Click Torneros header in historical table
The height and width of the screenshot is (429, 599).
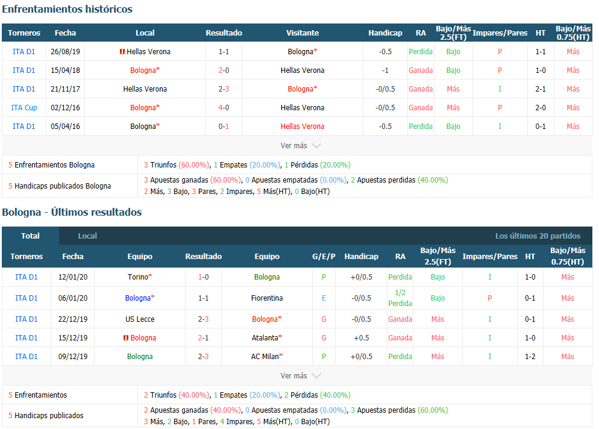click(x=24, y=33)
